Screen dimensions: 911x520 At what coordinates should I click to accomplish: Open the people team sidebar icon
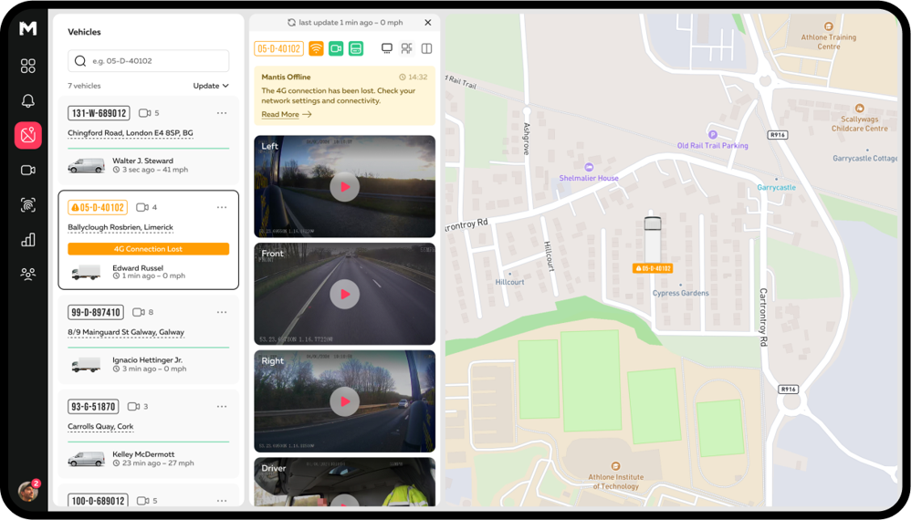(28, 274)
